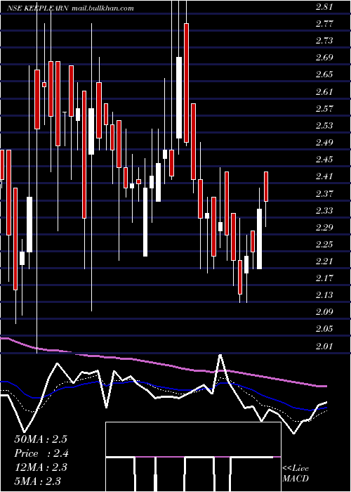Click the 2.33 price axis label
351x492 pixels.
[x=324, y=211]
